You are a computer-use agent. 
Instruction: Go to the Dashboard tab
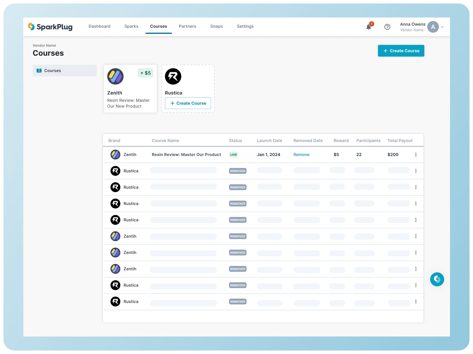[100, 26]
